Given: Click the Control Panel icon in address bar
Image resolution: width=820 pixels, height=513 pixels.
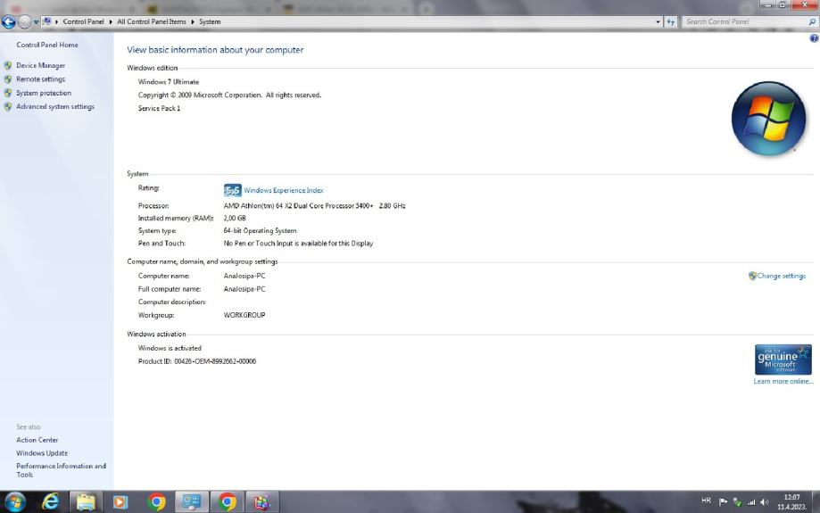Looking at the screenshot, I should coord(47,21).
